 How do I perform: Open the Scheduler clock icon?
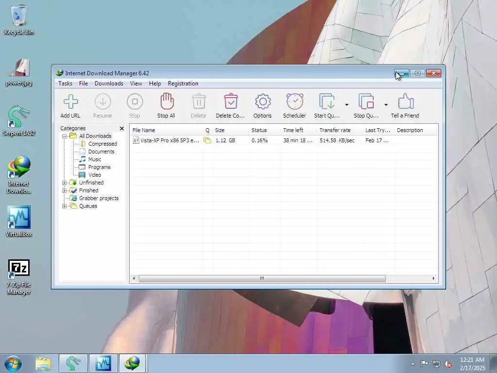point(295,106)
